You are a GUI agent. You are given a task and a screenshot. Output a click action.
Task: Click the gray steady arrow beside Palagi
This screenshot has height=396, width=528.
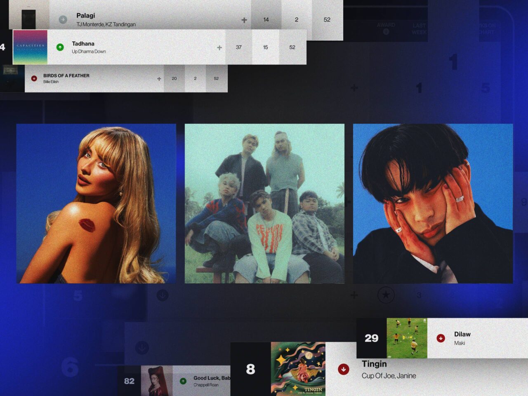click(x=63, y=19)
